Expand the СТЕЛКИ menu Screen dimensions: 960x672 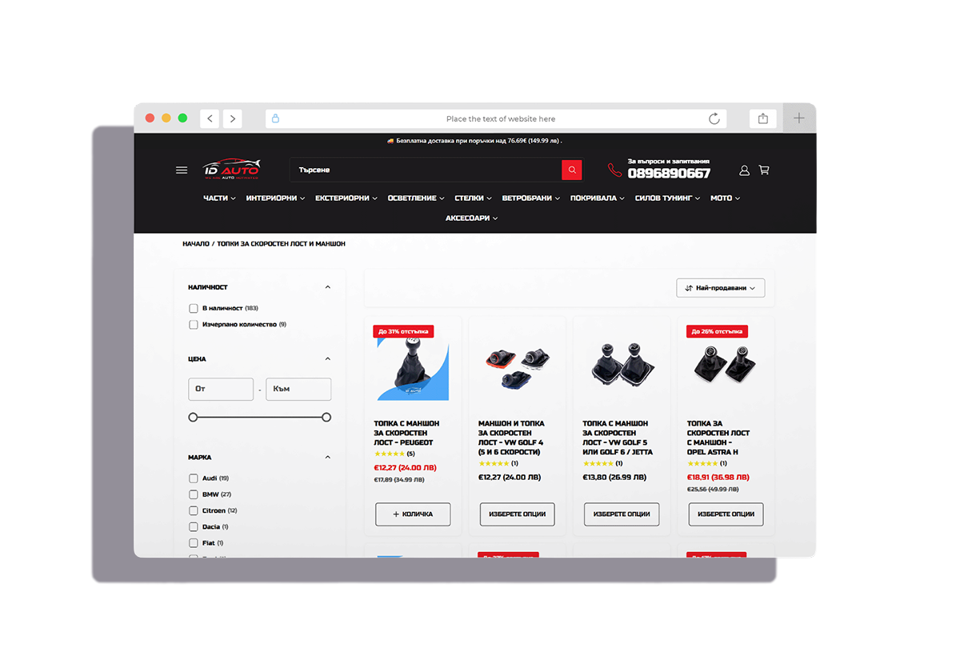473,198
